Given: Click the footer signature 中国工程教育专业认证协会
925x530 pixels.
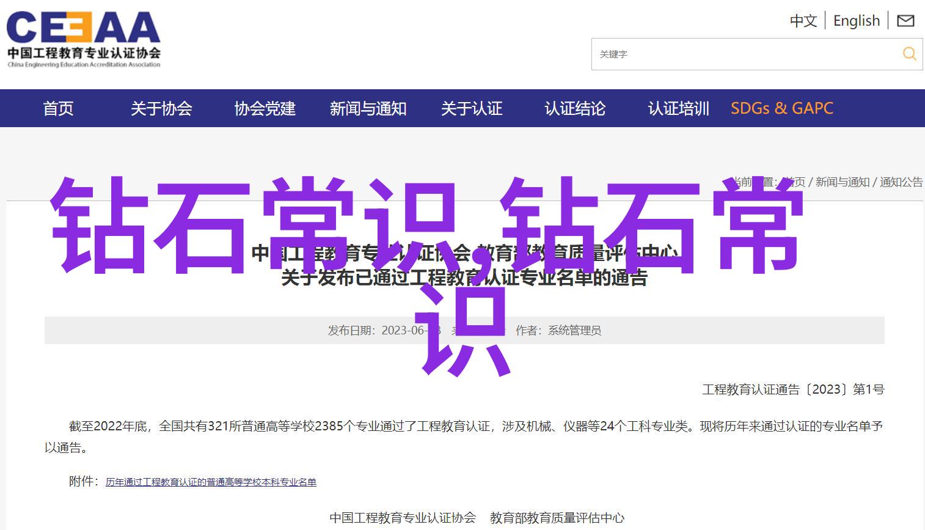Looking at the screenshot, I should click(403, 518).
